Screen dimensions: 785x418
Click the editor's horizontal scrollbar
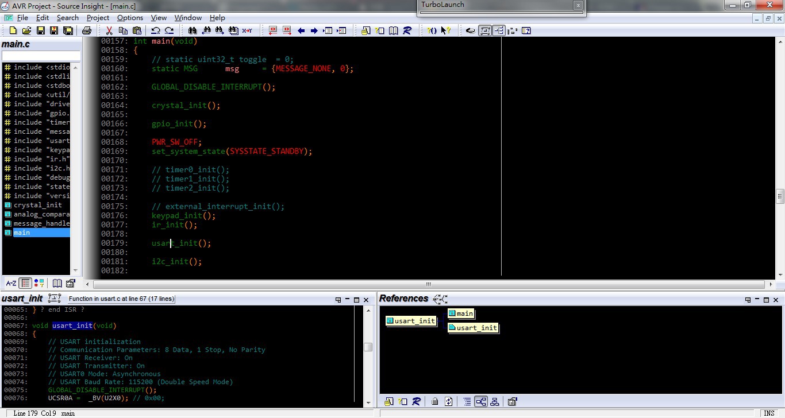tap(428, 284)
